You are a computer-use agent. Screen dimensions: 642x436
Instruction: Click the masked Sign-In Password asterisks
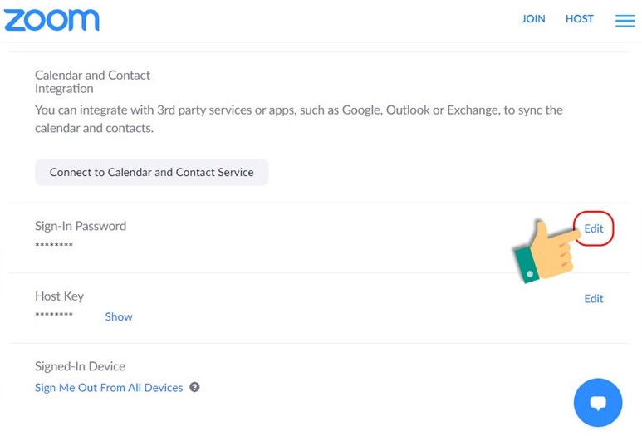54,246
